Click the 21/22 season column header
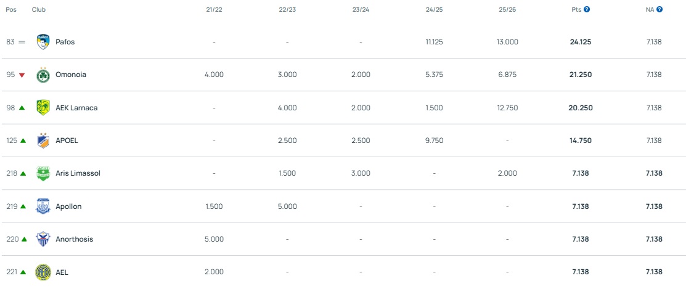686x302 pixels. [214, 10]
